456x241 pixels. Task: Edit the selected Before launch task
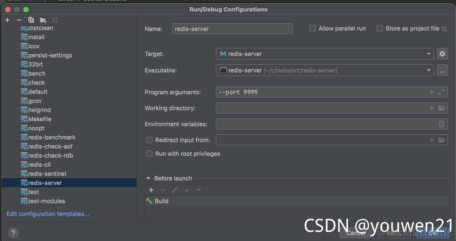point(175,190)
